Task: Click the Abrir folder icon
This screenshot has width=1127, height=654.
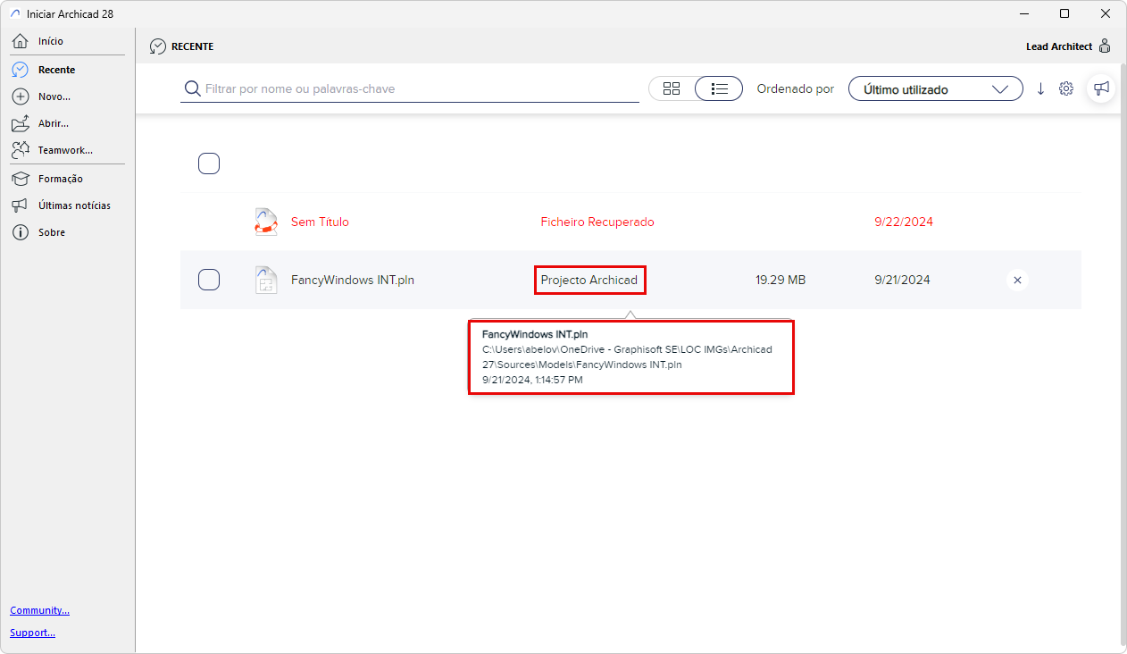Action: tap(21, 123)
